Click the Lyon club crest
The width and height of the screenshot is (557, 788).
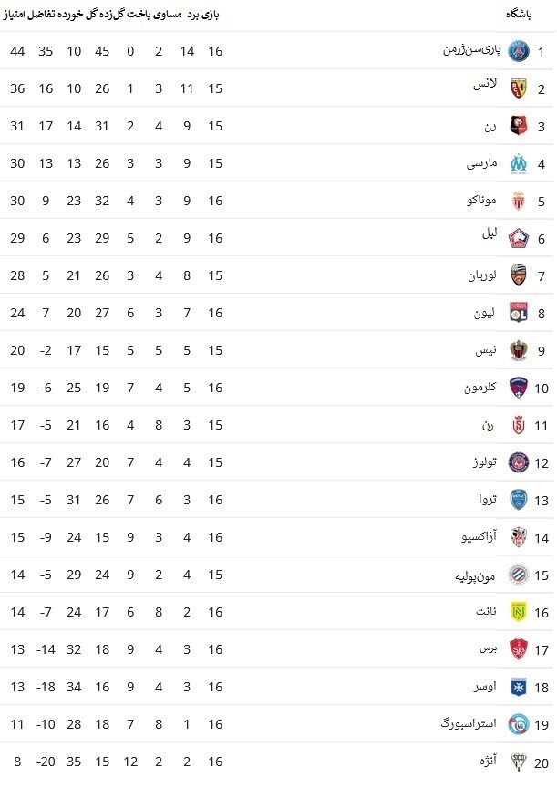pyautogui.click(x=518, y=313)
